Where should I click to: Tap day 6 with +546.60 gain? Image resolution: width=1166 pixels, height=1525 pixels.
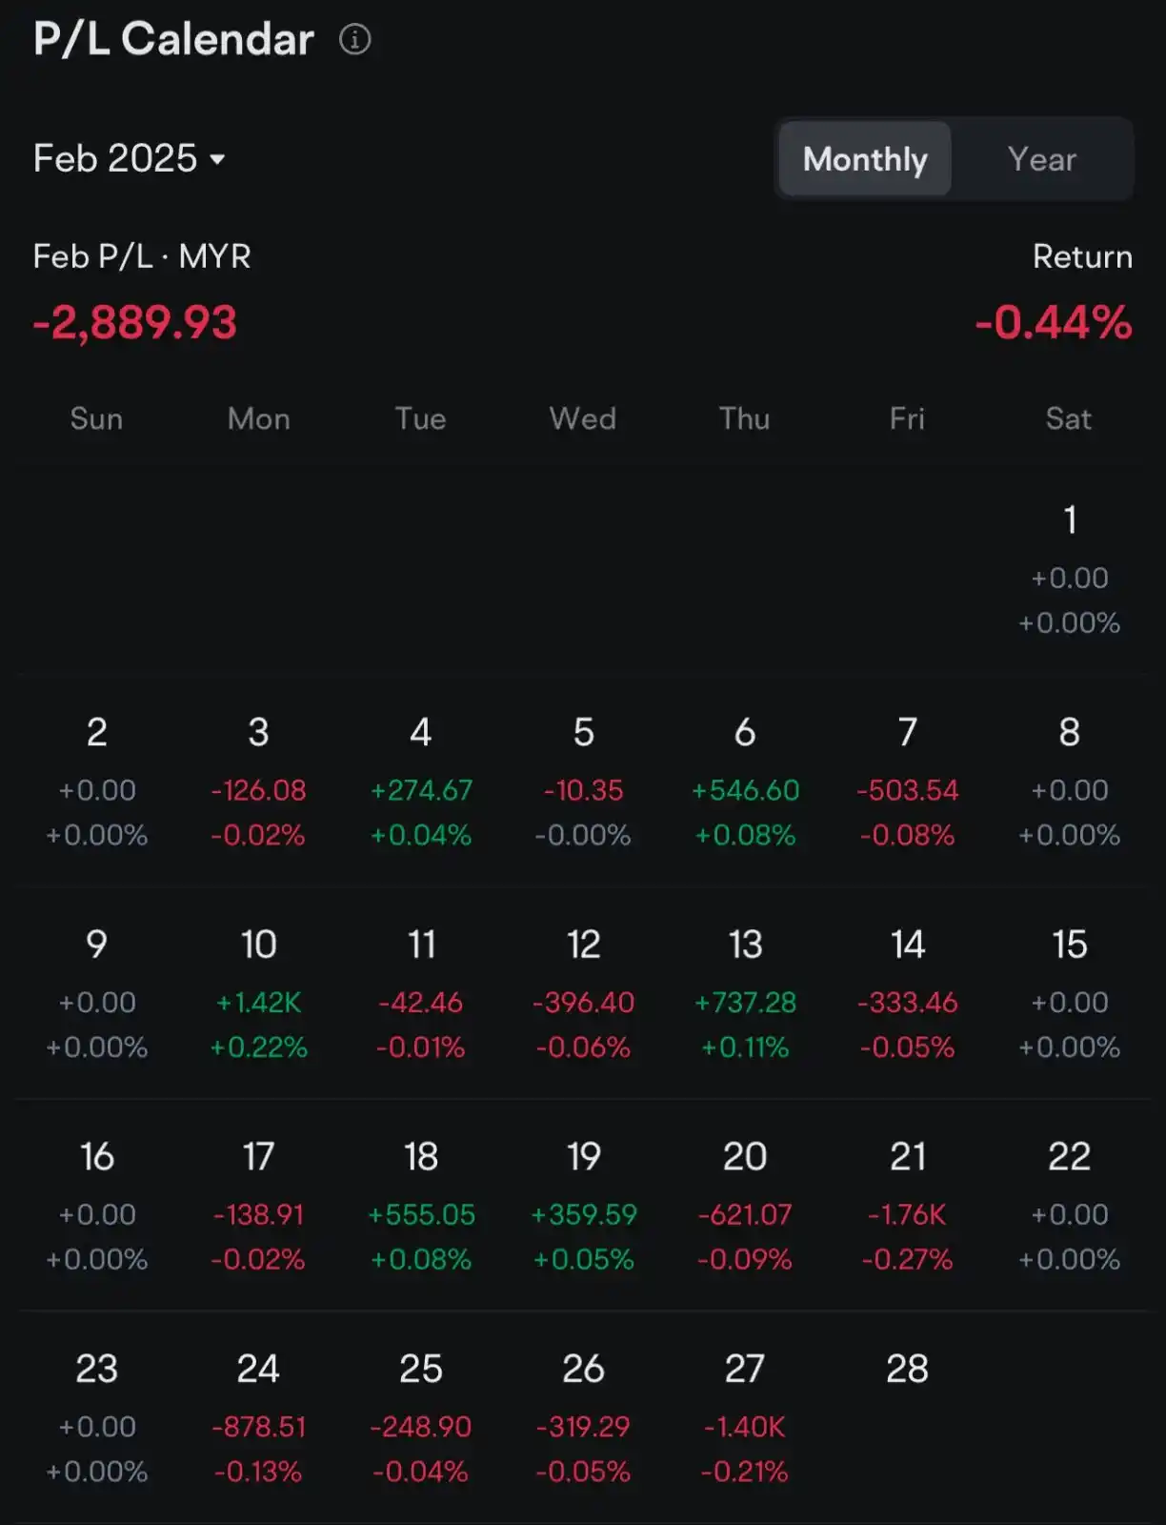pyautogui.click(x=744, y=782)
